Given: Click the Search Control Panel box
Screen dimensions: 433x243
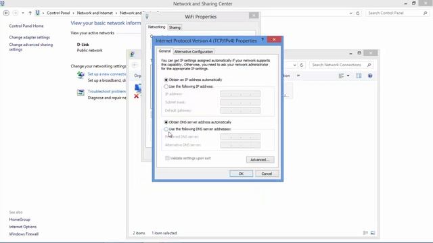Looking at the screenshot, I should click(397, 13).
